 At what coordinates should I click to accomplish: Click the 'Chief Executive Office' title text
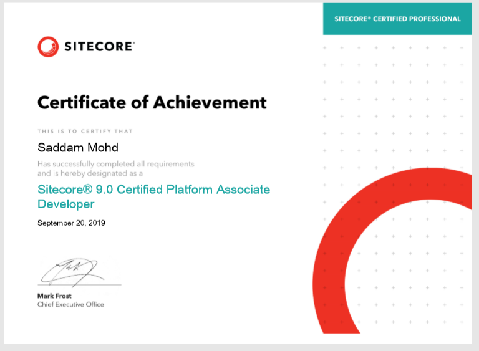tap(70, 305)
